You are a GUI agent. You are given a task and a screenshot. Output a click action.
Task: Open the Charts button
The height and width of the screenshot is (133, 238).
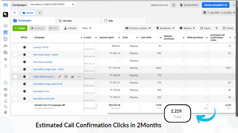coord(228,28)
